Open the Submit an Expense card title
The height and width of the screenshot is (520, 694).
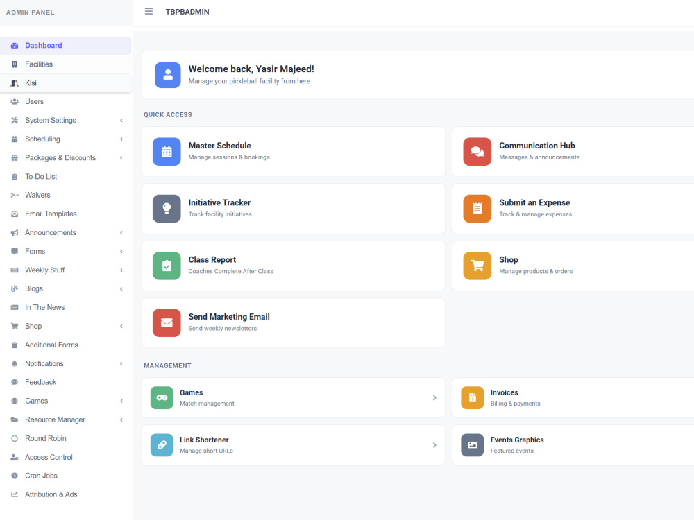click(534, 202)
